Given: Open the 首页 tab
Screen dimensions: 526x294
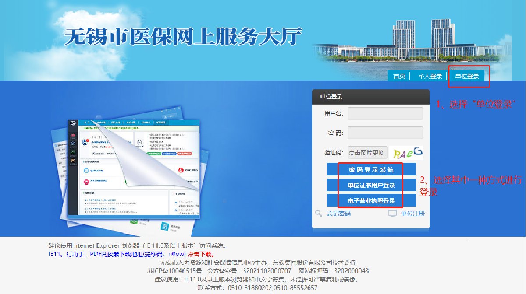Looking at the screenshot, I should [399, 76].
